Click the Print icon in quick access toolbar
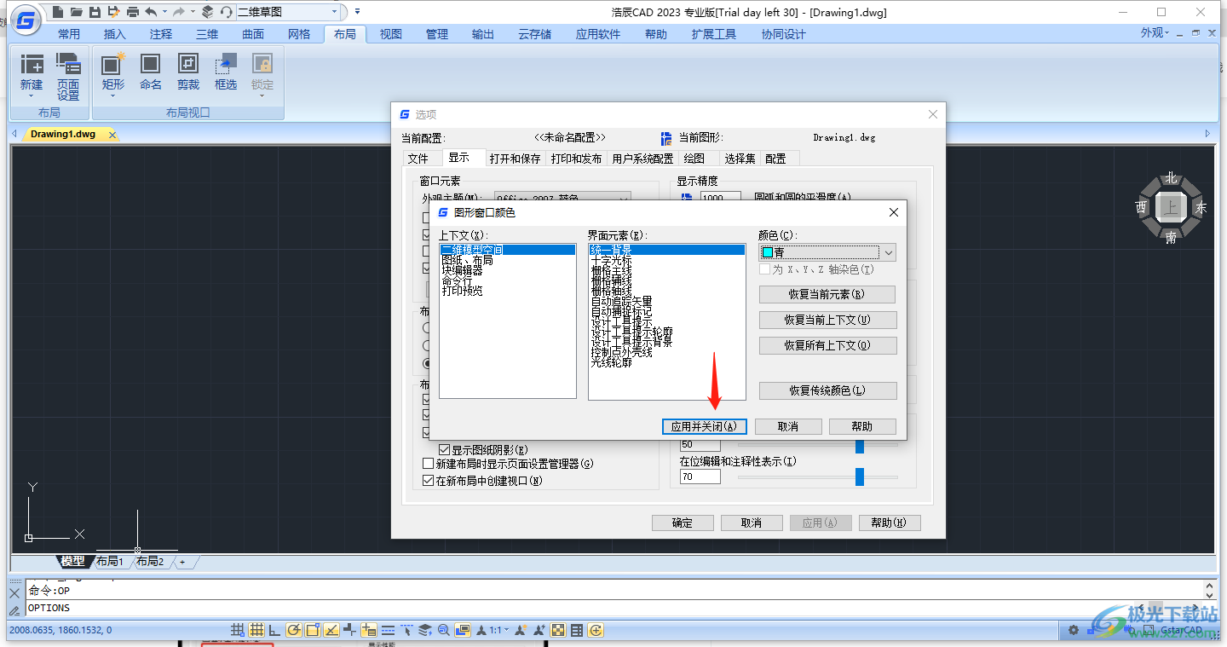 [132, 12]
